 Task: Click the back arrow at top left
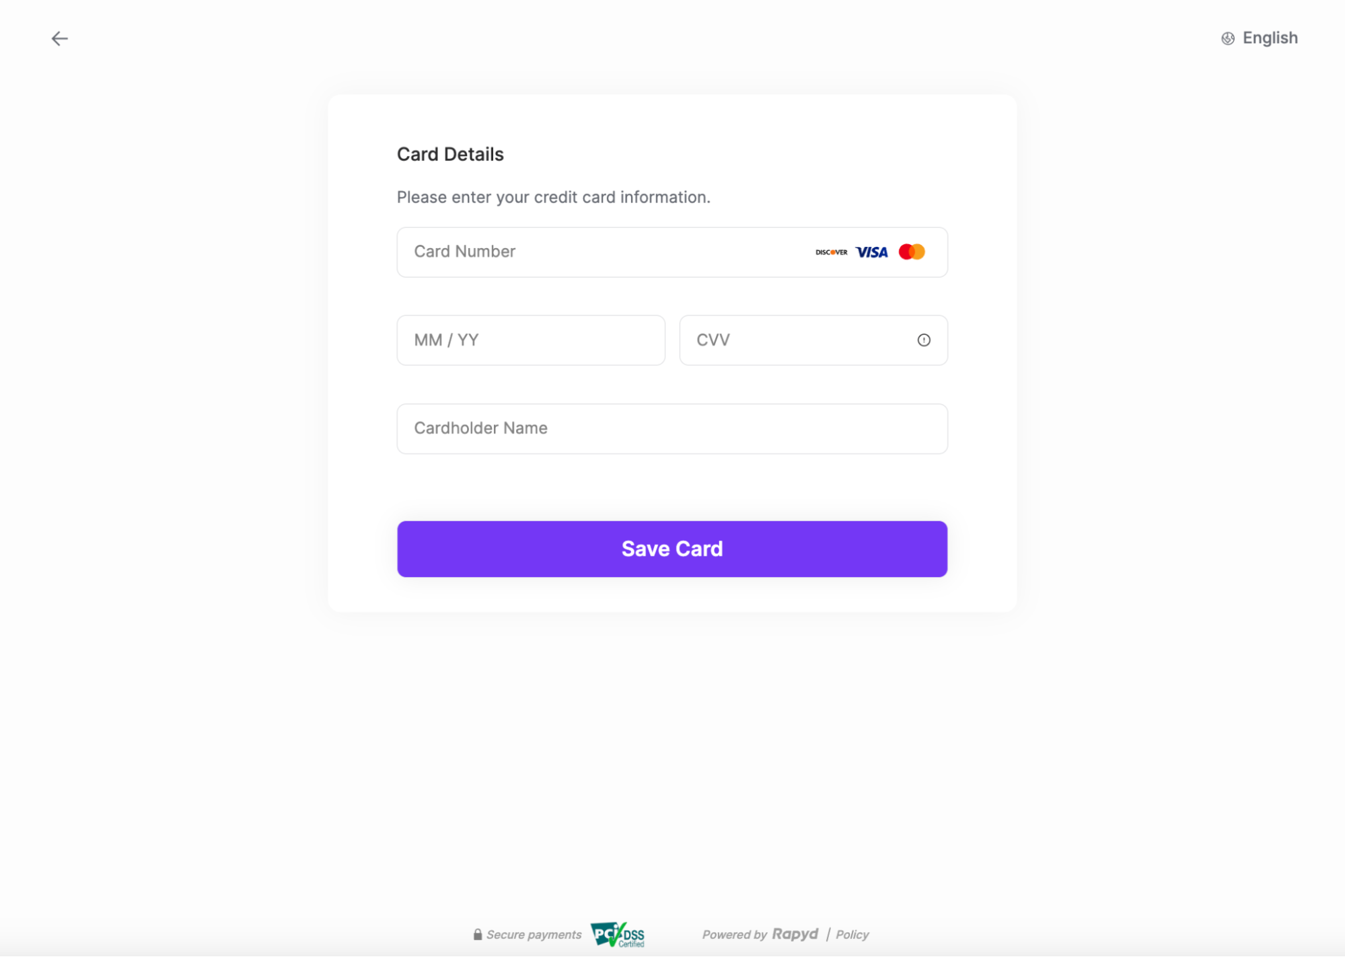tap(60, 38)
